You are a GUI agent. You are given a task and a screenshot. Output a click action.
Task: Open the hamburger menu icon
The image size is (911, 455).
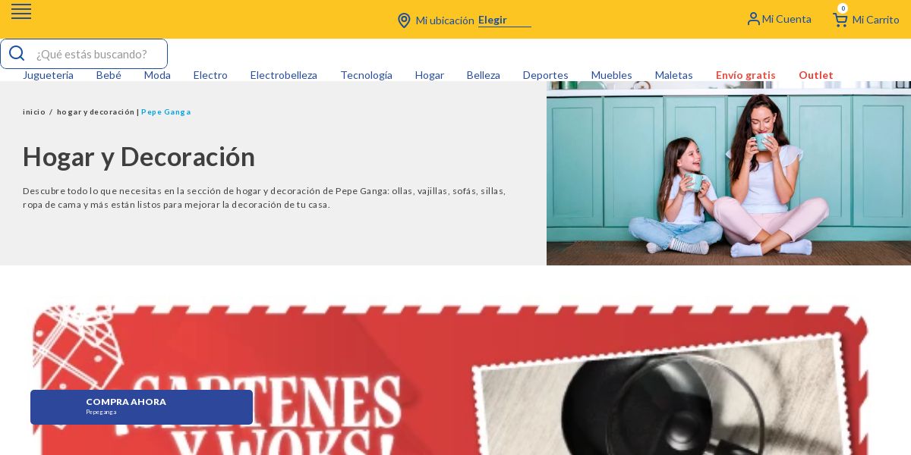[21, 11]
